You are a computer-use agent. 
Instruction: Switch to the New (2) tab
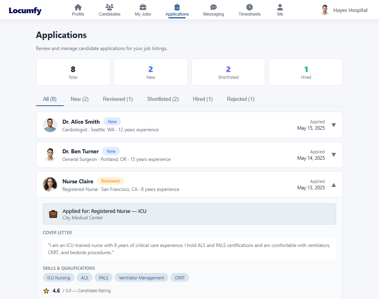point(79,99)
